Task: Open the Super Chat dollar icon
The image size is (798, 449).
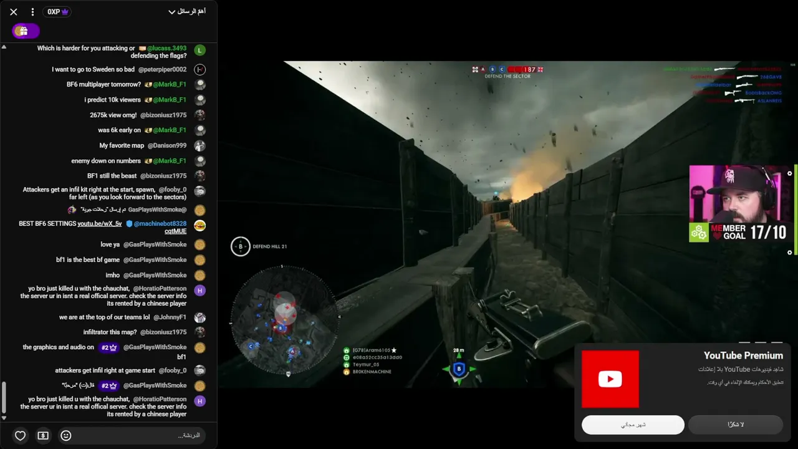Action: point(43,436)
